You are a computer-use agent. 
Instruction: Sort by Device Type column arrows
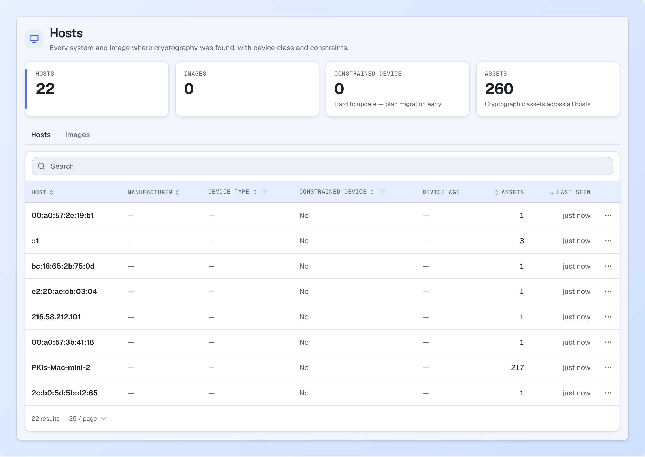(255, 192)
